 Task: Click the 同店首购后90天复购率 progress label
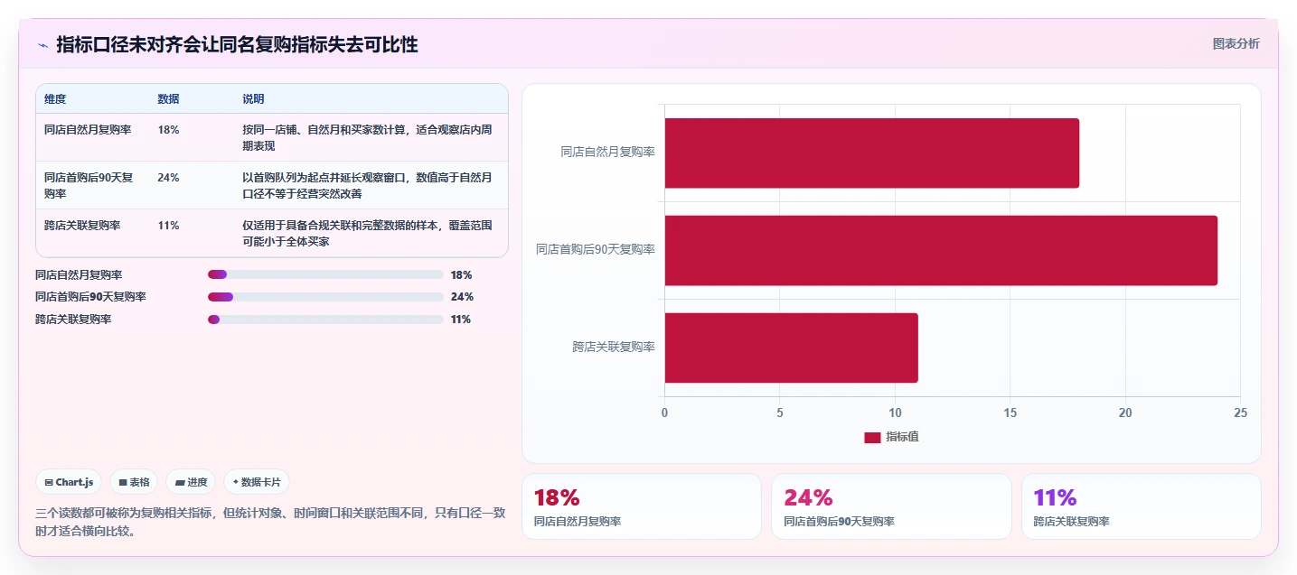point(90,297)
